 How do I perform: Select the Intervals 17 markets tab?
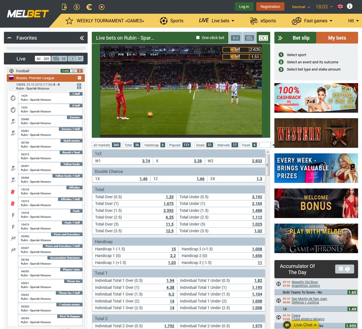pyautogui.click(x=227, y=145)
